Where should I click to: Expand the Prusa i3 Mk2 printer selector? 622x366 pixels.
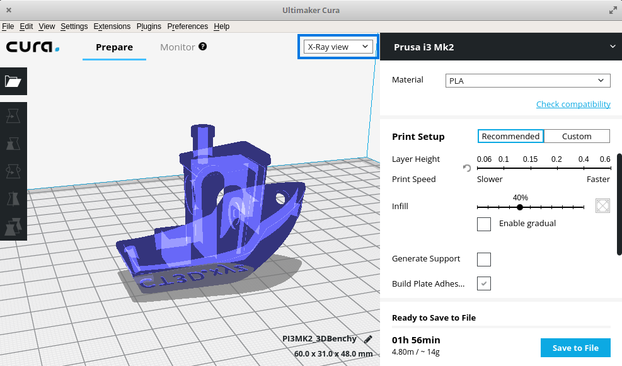point(501,47)
